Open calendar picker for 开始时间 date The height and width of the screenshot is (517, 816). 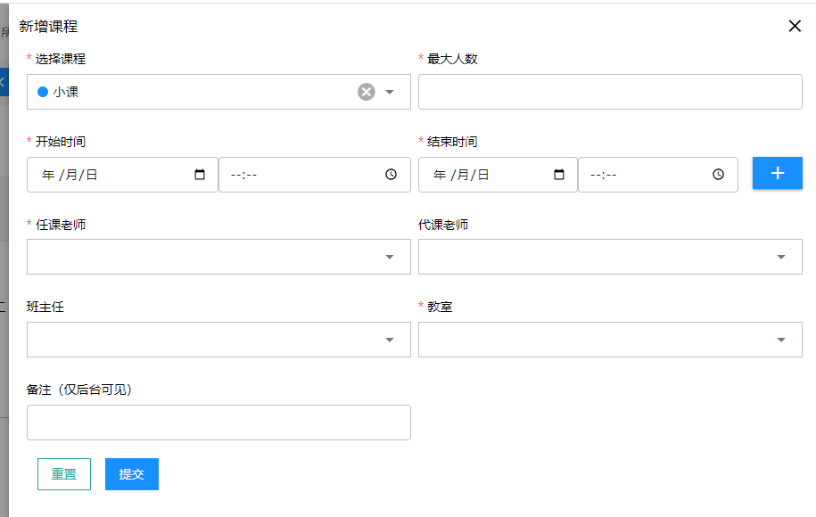click(x=200, y=175)
